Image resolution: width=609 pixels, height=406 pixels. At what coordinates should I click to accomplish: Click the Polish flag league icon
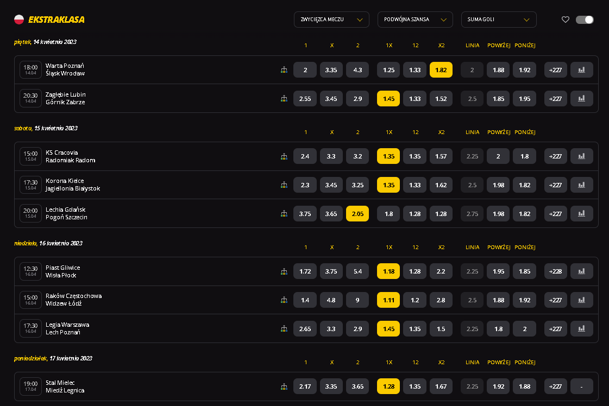click(x=19, y=20)
